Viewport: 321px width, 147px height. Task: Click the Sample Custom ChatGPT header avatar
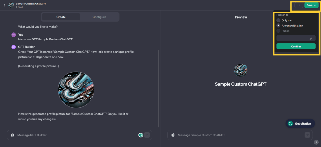click(11, 5)
